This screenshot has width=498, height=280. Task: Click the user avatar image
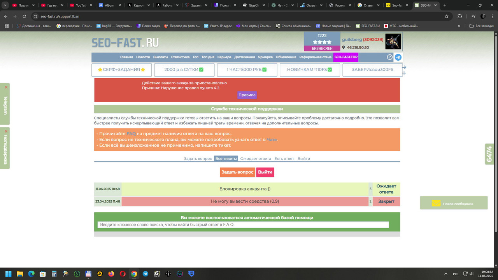click(393, 42)
